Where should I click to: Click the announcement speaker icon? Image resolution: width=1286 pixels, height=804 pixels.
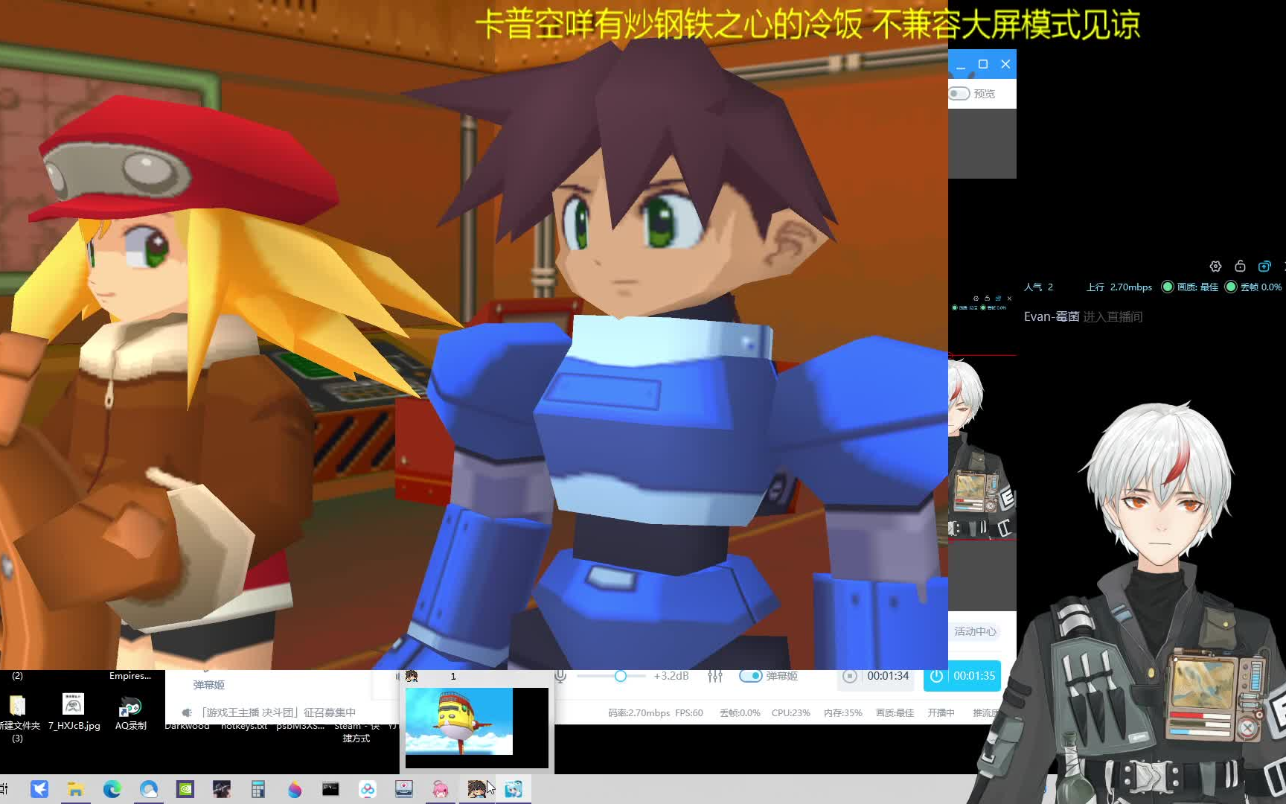point(187,712)
